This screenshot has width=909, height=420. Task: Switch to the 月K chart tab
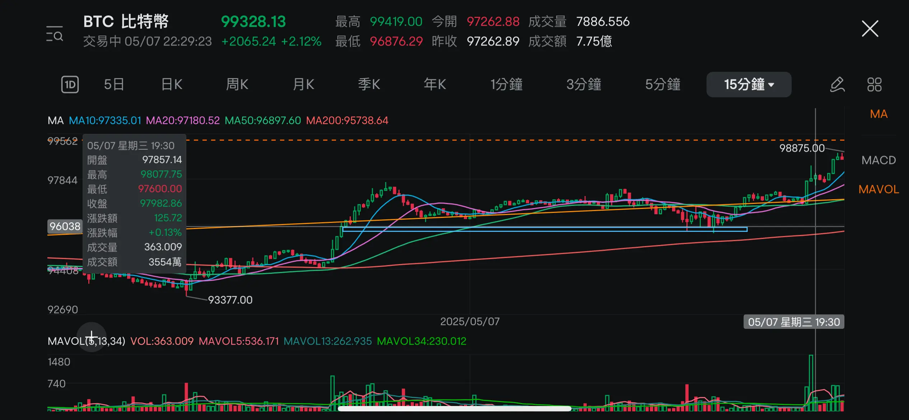pos(304,84)
